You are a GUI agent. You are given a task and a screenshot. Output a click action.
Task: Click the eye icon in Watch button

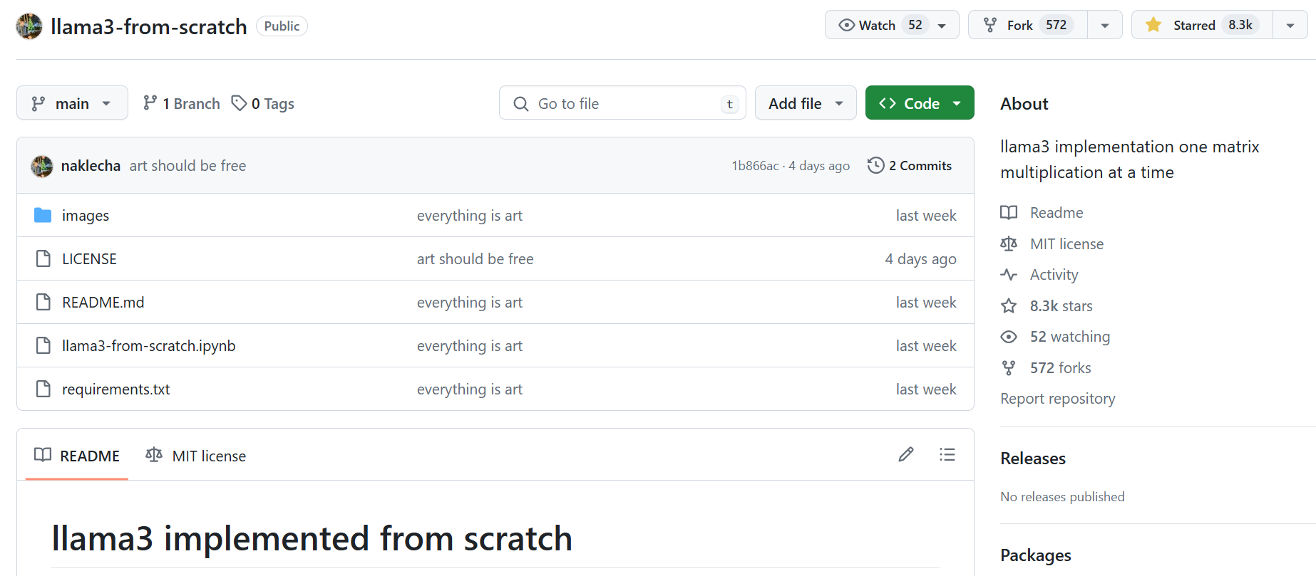pos(847,25)
